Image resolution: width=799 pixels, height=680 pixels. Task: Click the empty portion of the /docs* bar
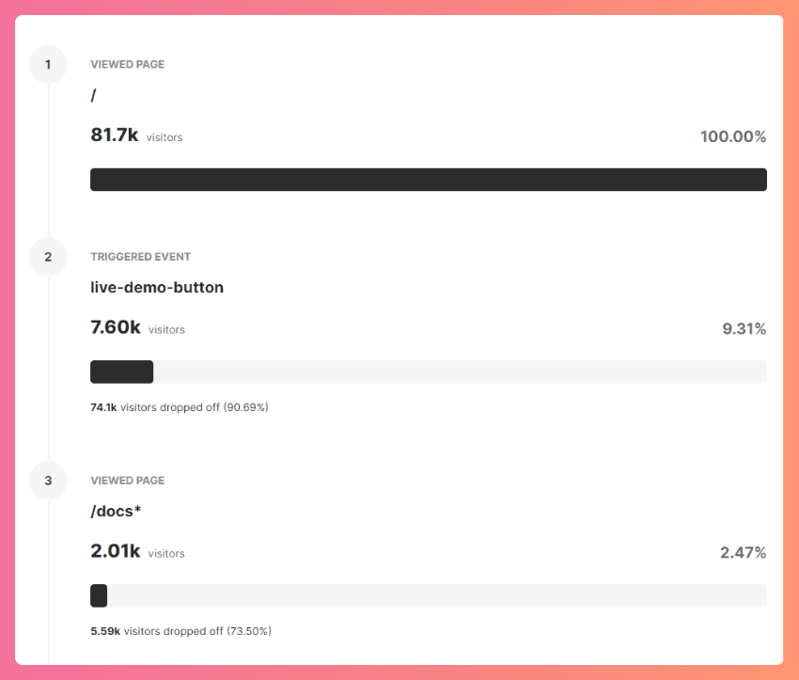[x=437, y=595]
